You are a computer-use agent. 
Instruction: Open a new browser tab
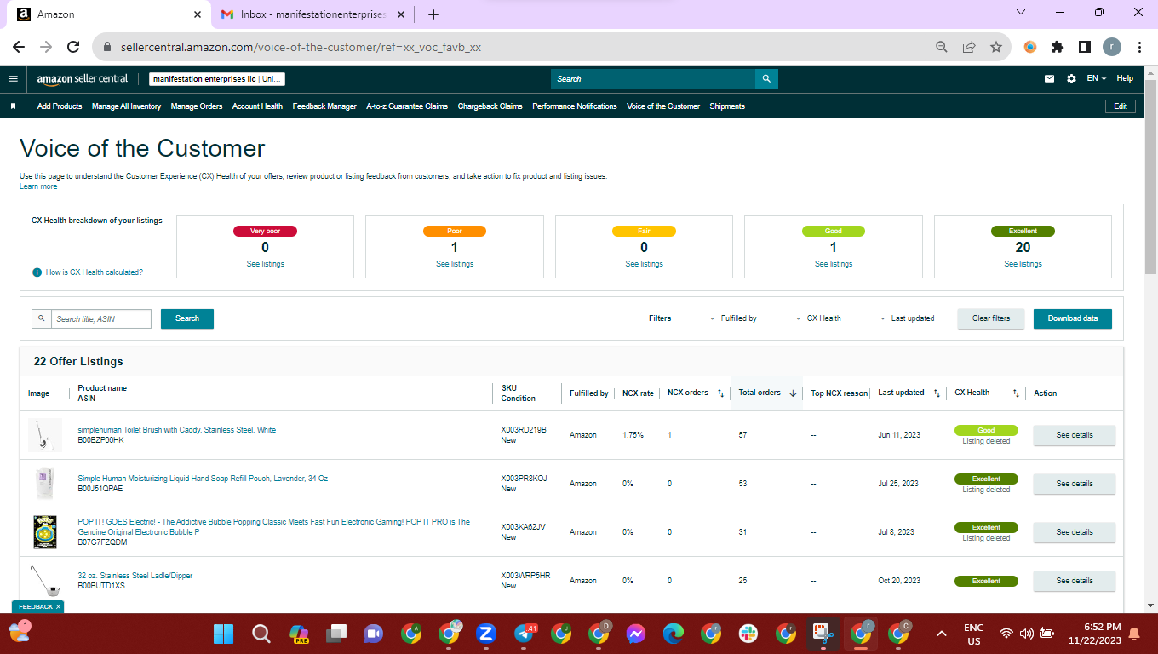coord(433,14)
